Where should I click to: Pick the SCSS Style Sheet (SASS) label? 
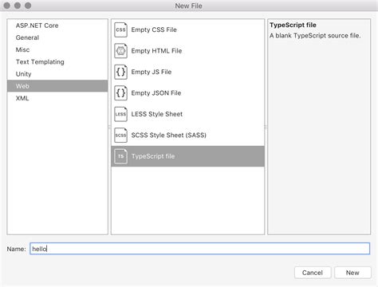(169, 135)
